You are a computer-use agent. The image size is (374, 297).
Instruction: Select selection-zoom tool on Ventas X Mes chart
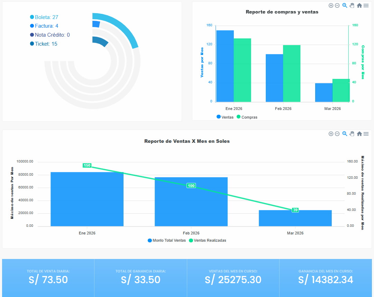click(x=344, y=134)
